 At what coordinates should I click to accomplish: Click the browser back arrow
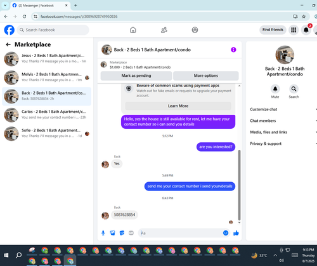pos(6,17)
